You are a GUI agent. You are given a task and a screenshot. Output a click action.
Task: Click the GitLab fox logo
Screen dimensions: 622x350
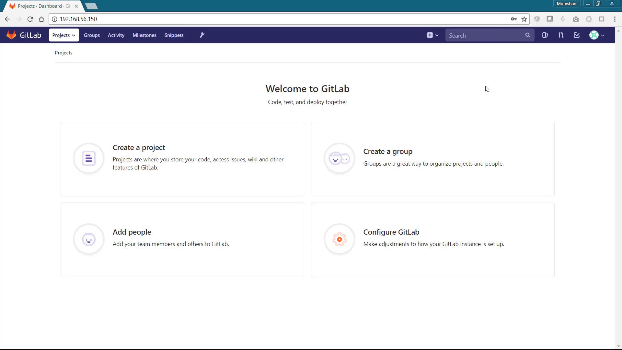[x=11, y=35]
